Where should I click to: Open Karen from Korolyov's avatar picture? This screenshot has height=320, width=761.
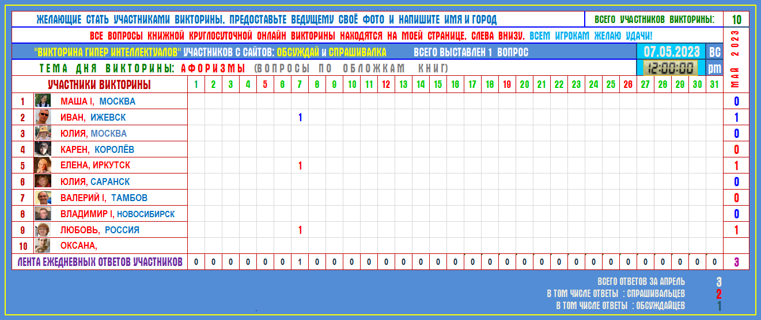click(x=43, y=149)
